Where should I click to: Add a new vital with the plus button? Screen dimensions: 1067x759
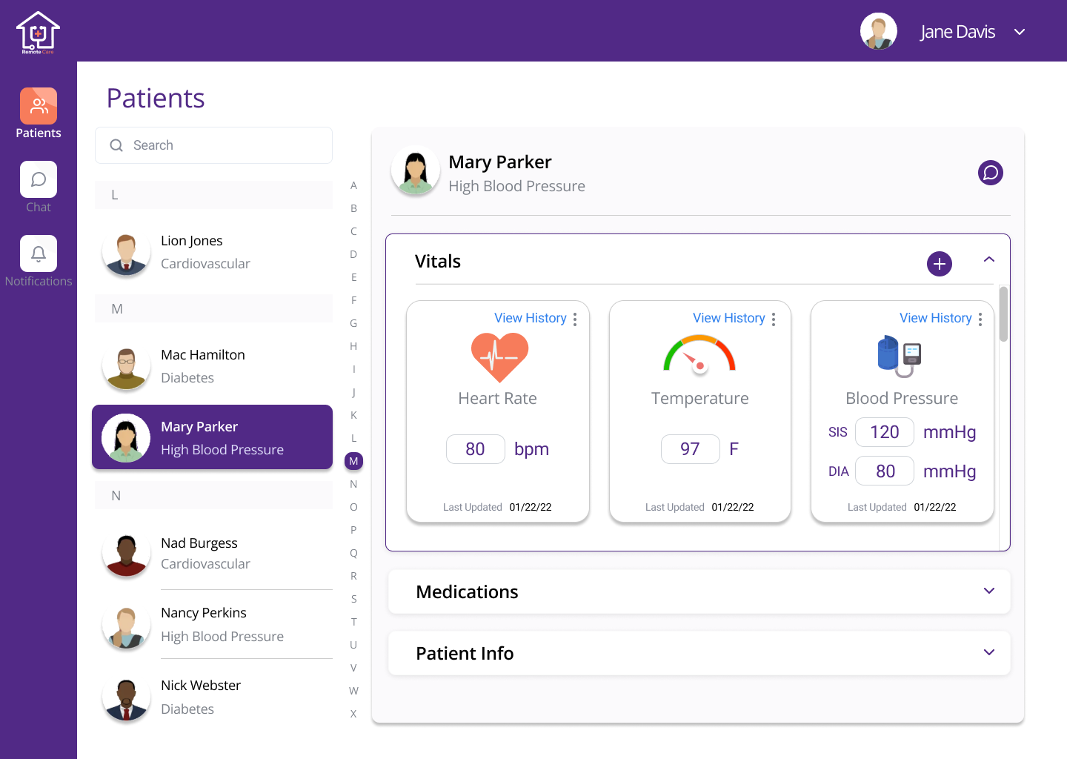coord(940,263)
